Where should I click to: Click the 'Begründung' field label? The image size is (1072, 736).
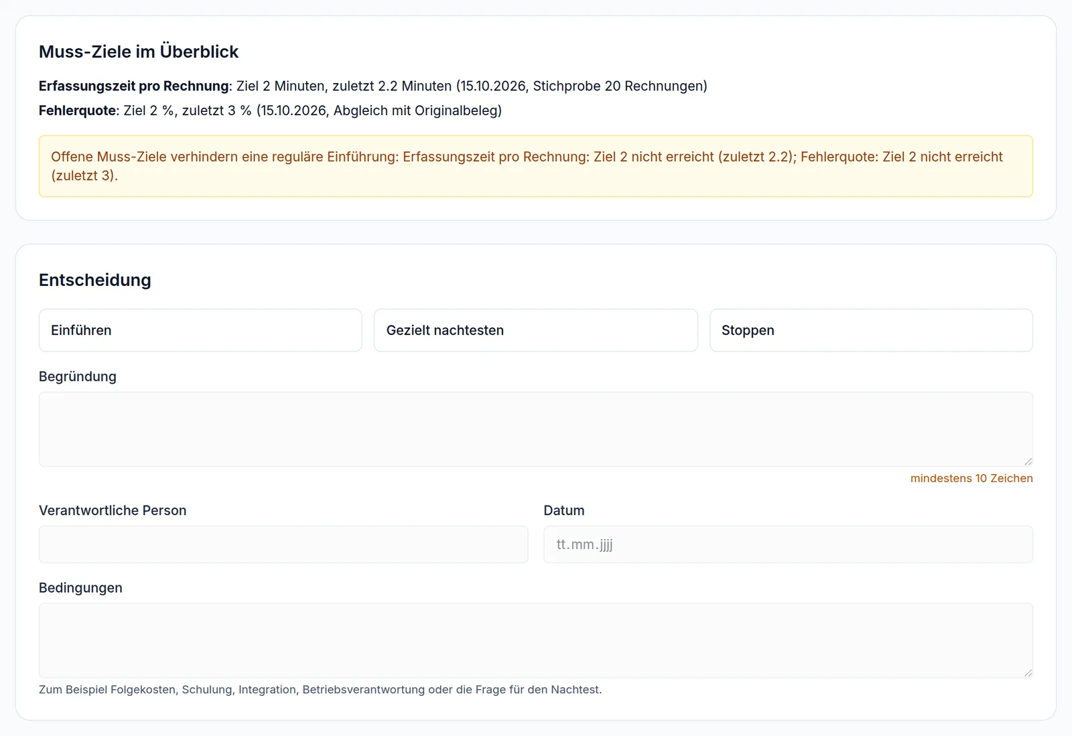coord(78,376)
